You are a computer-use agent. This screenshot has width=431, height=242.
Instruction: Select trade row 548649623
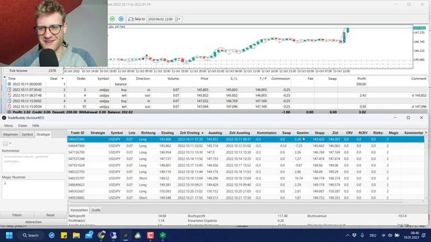point(246,185)
